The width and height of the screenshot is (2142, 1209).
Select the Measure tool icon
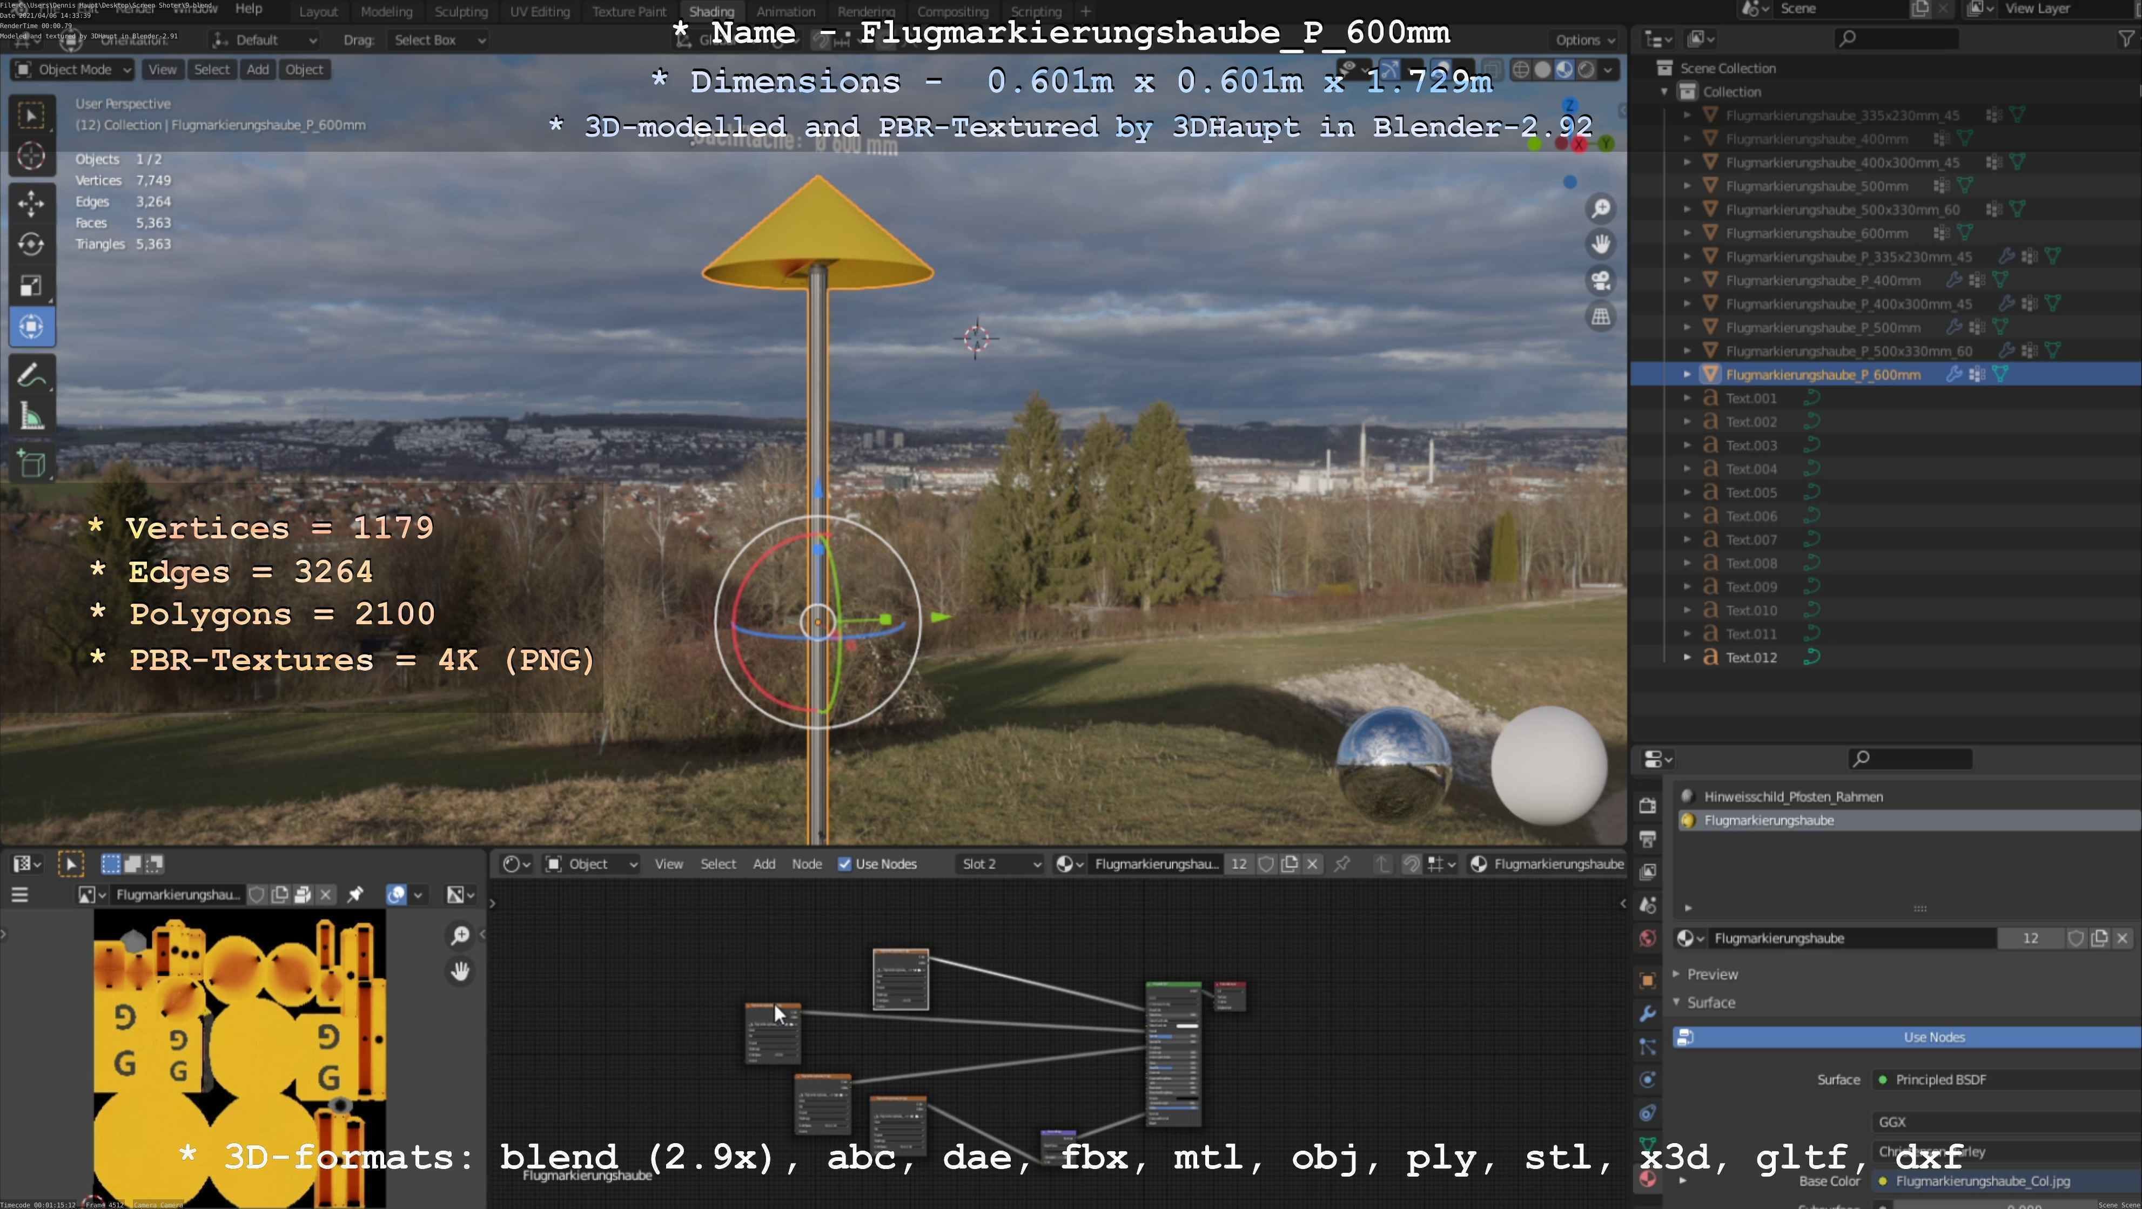tap(31, 417)
